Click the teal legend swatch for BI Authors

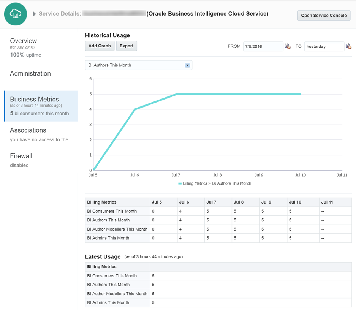click(180, 183)
